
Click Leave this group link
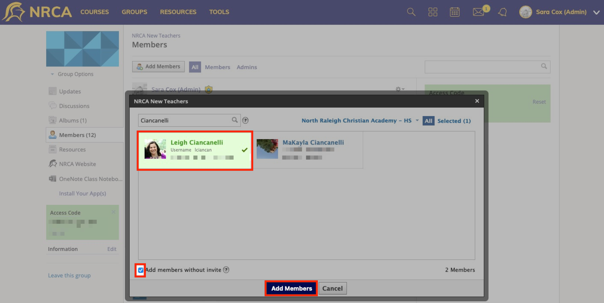(x=69, y=275)
